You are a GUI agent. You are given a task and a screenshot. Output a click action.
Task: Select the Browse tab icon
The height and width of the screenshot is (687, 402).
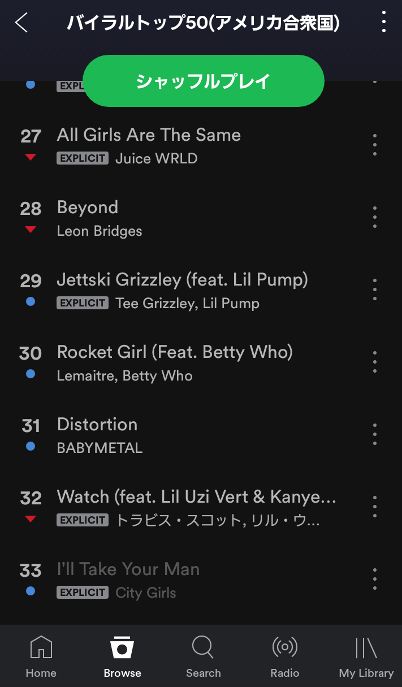point(122,657)
